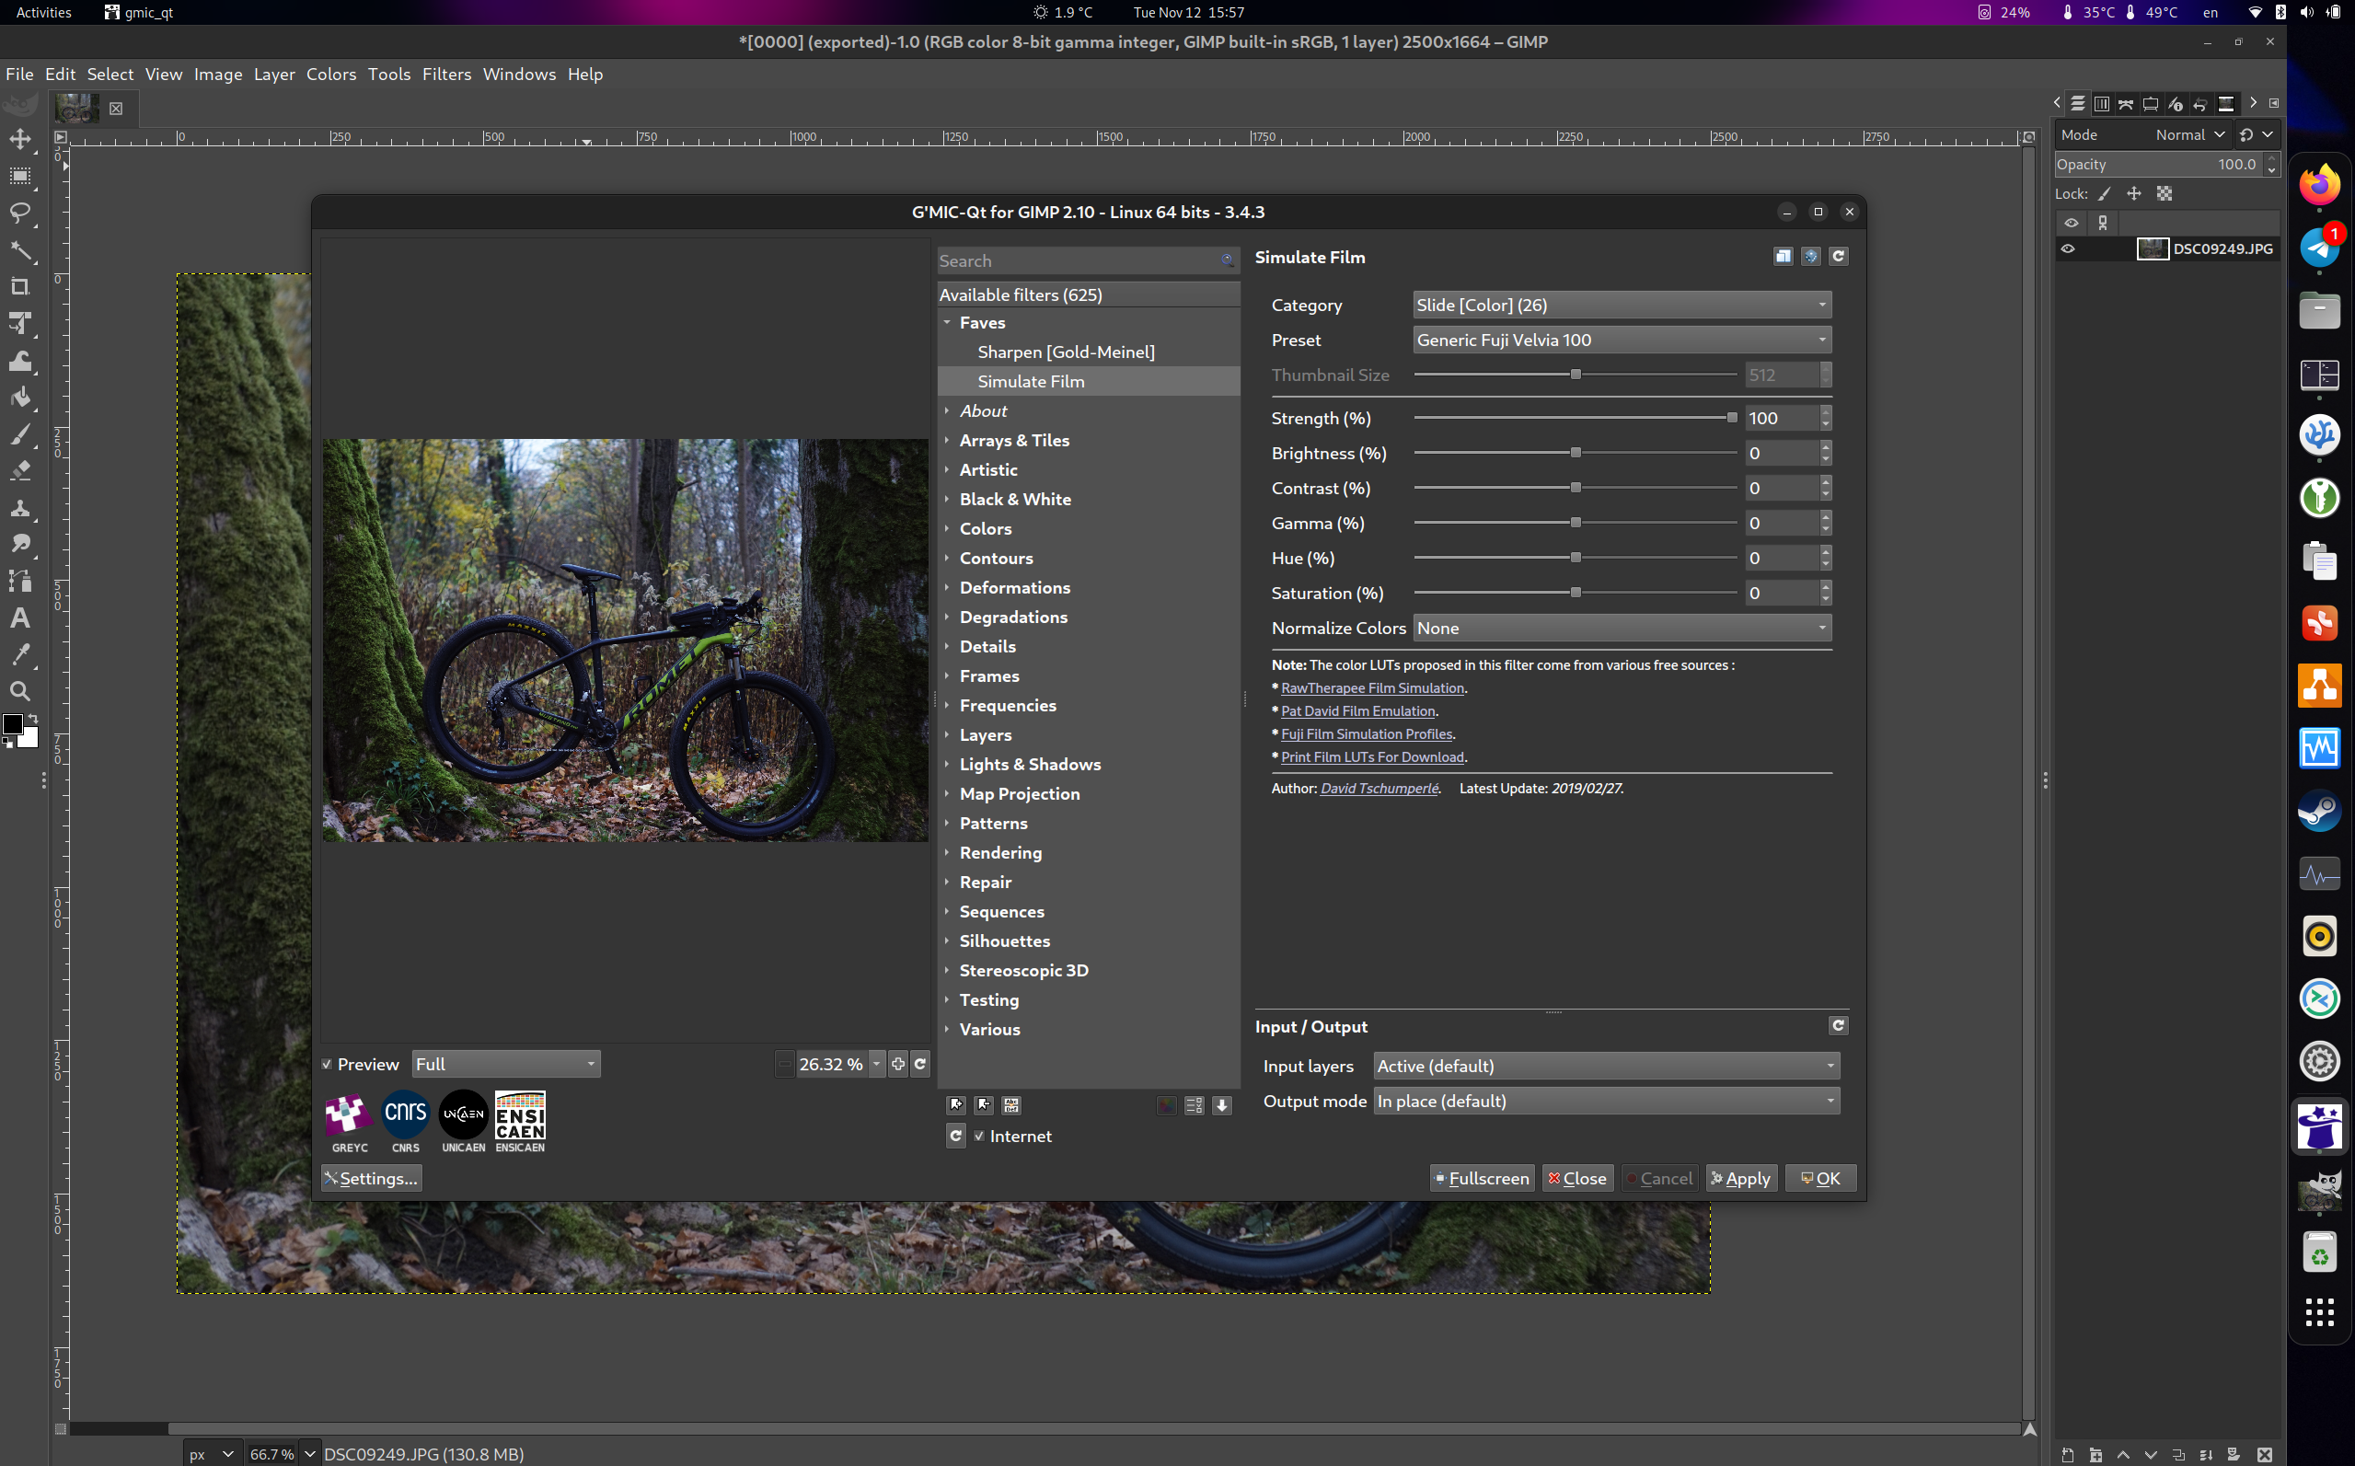Viewport: 2355px width, 1466px height.
Task: Toggle the Internet checkbox
Action: [x=979, y=1136]
